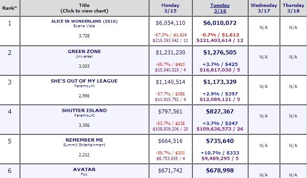Click the Rank column header
307x178 pixels.
(x=10, y=8)
